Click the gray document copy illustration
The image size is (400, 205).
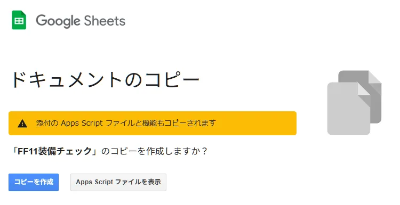pos(354,103)
